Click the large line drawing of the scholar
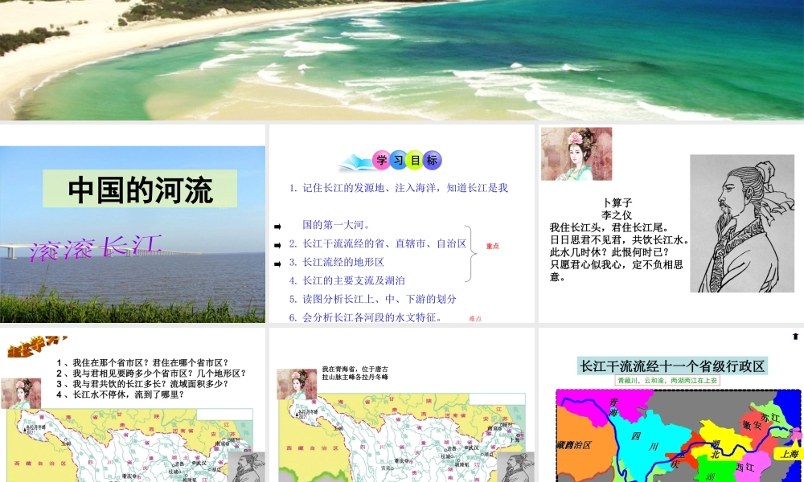 click(x=742, y=223)
